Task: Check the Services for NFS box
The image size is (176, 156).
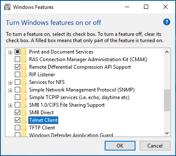Action: click(x=17, y=82)
